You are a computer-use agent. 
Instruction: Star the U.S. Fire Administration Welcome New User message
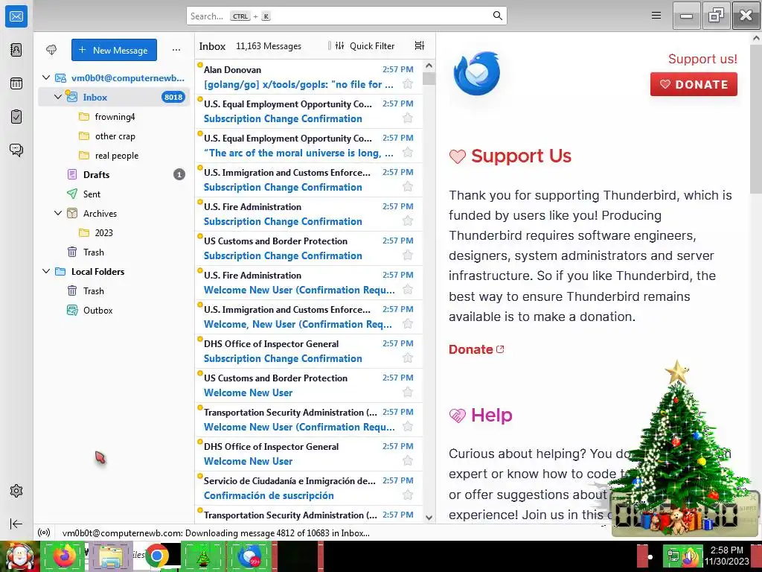408,290
